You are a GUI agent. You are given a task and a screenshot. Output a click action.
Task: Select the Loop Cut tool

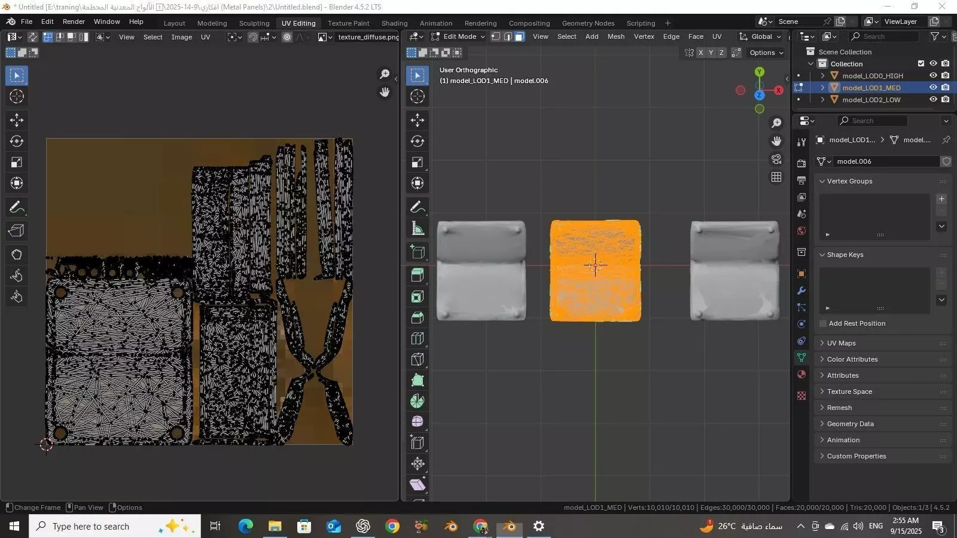click(x=417, y=338)
